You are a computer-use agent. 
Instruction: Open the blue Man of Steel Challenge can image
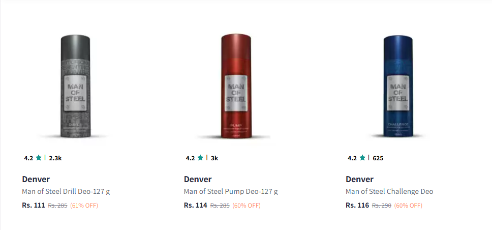[x=398, y=86]
